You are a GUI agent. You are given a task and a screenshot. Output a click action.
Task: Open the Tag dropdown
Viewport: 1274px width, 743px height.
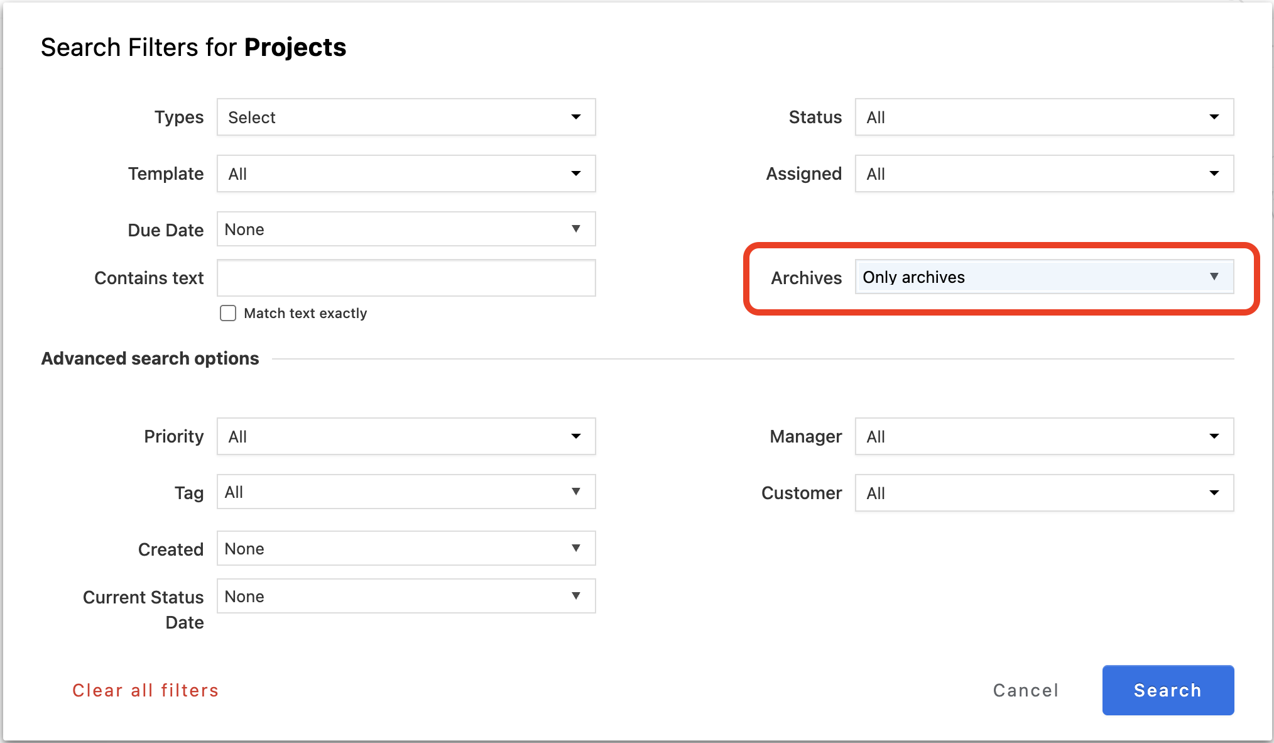[406, 492]
